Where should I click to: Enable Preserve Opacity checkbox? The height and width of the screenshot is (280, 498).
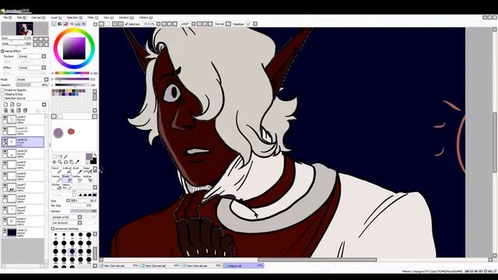coord(2,90)
